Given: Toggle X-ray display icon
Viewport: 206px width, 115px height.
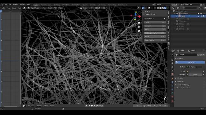Looking at the screenshot, I should coord(155,8).
